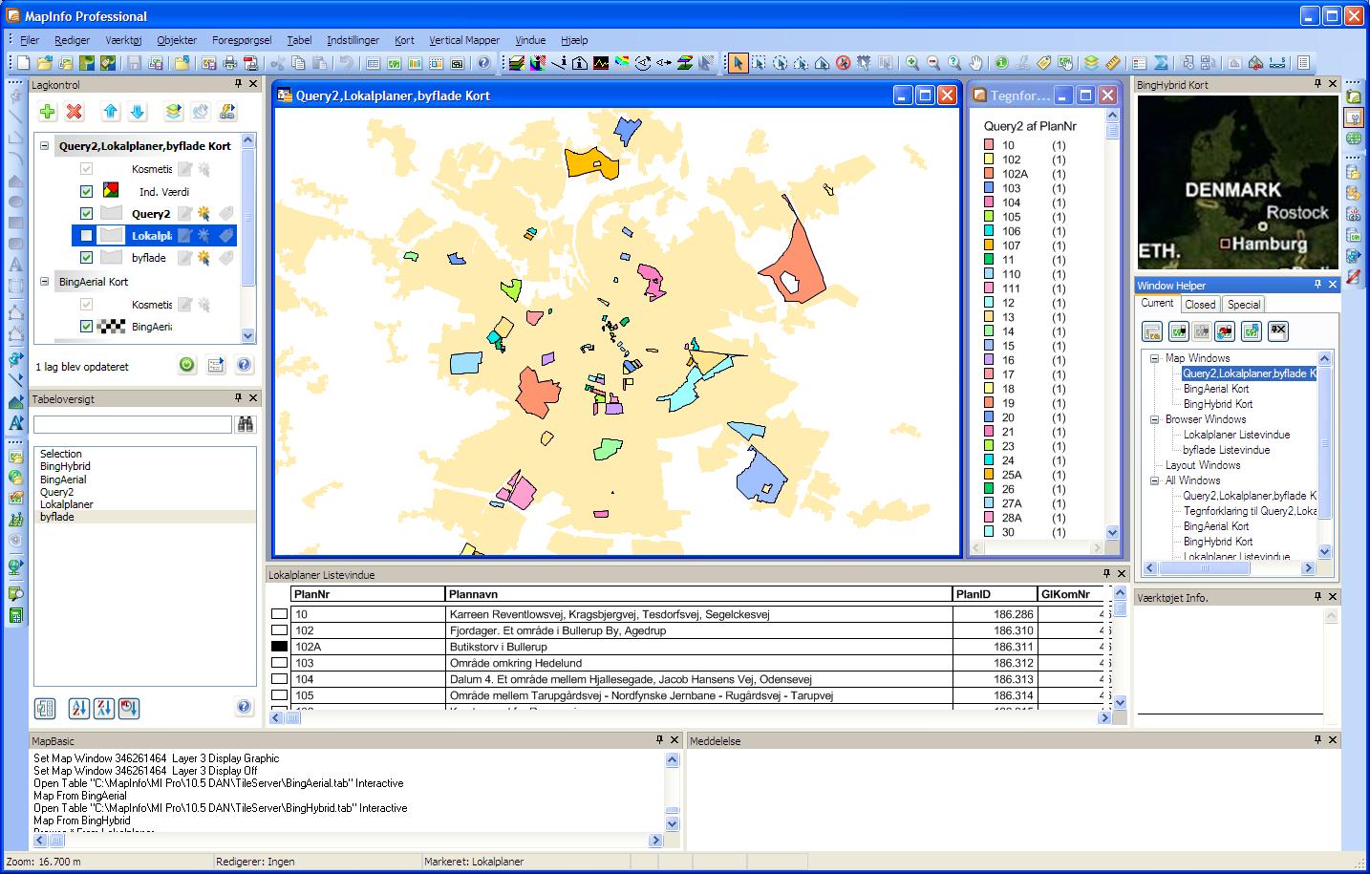Viewport: 1370px width, 874px height.
Task: Click the Tabeloversigt search input field
Action: [x=133, y=424]
